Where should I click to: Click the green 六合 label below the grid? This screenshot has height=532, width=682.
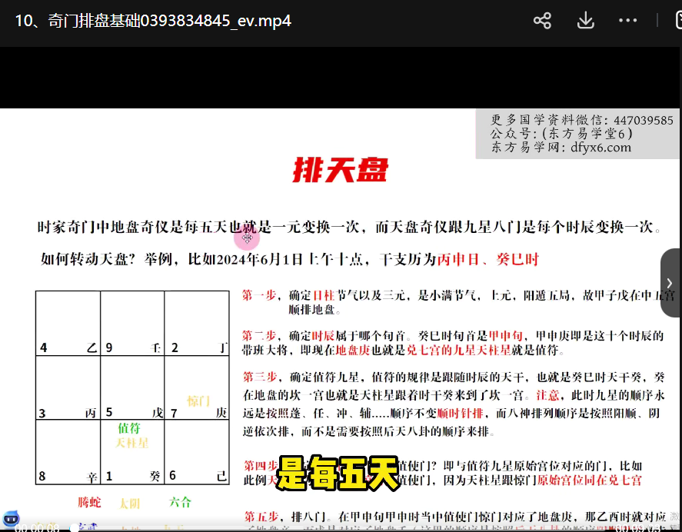180,502
